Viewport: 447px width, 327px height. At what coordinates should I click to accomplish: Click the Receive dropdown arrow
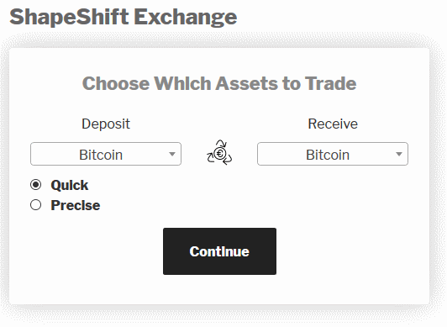click(x=399, y=154)
